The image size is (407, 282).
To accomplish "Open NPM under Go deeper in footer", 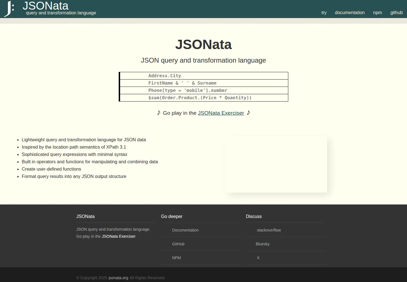I will pyautogui.click(x=176, y=258).
